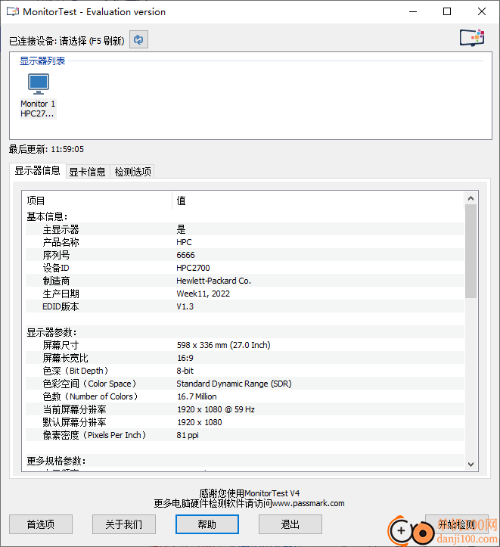Select the 序列号 row
The height and width of the screenshot is (547, 500).
tap(245, 255)
